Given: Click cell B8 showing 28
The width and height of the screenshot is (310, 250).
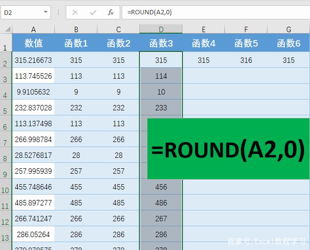Looking at the screenshot, I should pos(76,155).
